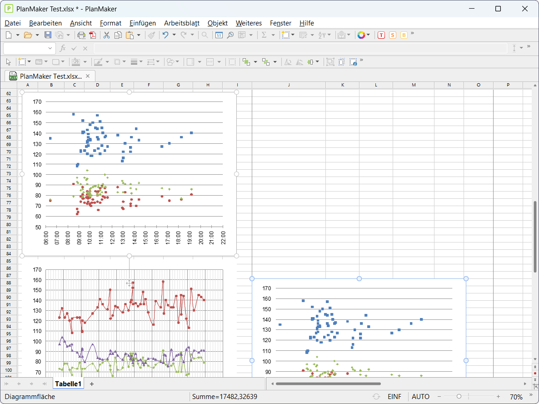This screenshot has width=539, height=404.
Task: Click the zoom slider handle in status bar
Action: pos(459,396)
